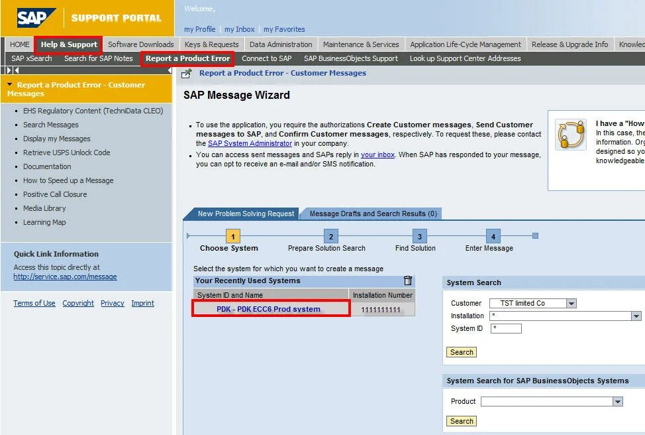The height and width of the screenshot is (435, 645).
Task: Select Report a Product Error submenu
Action: coord(187,58)
